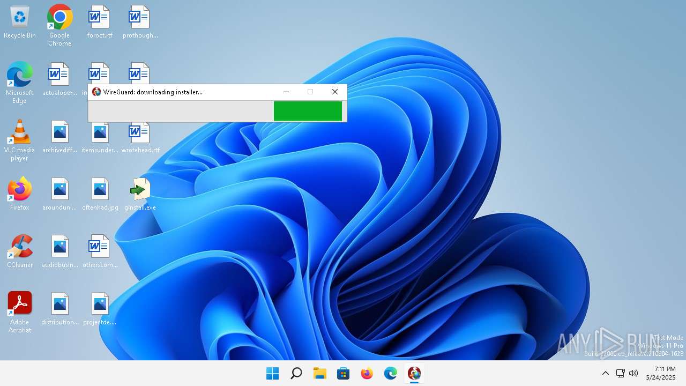The height and width of the screenshot is (386, 686).
Task: Open Microsoft Store from taskbar
Action: (343, 373)
